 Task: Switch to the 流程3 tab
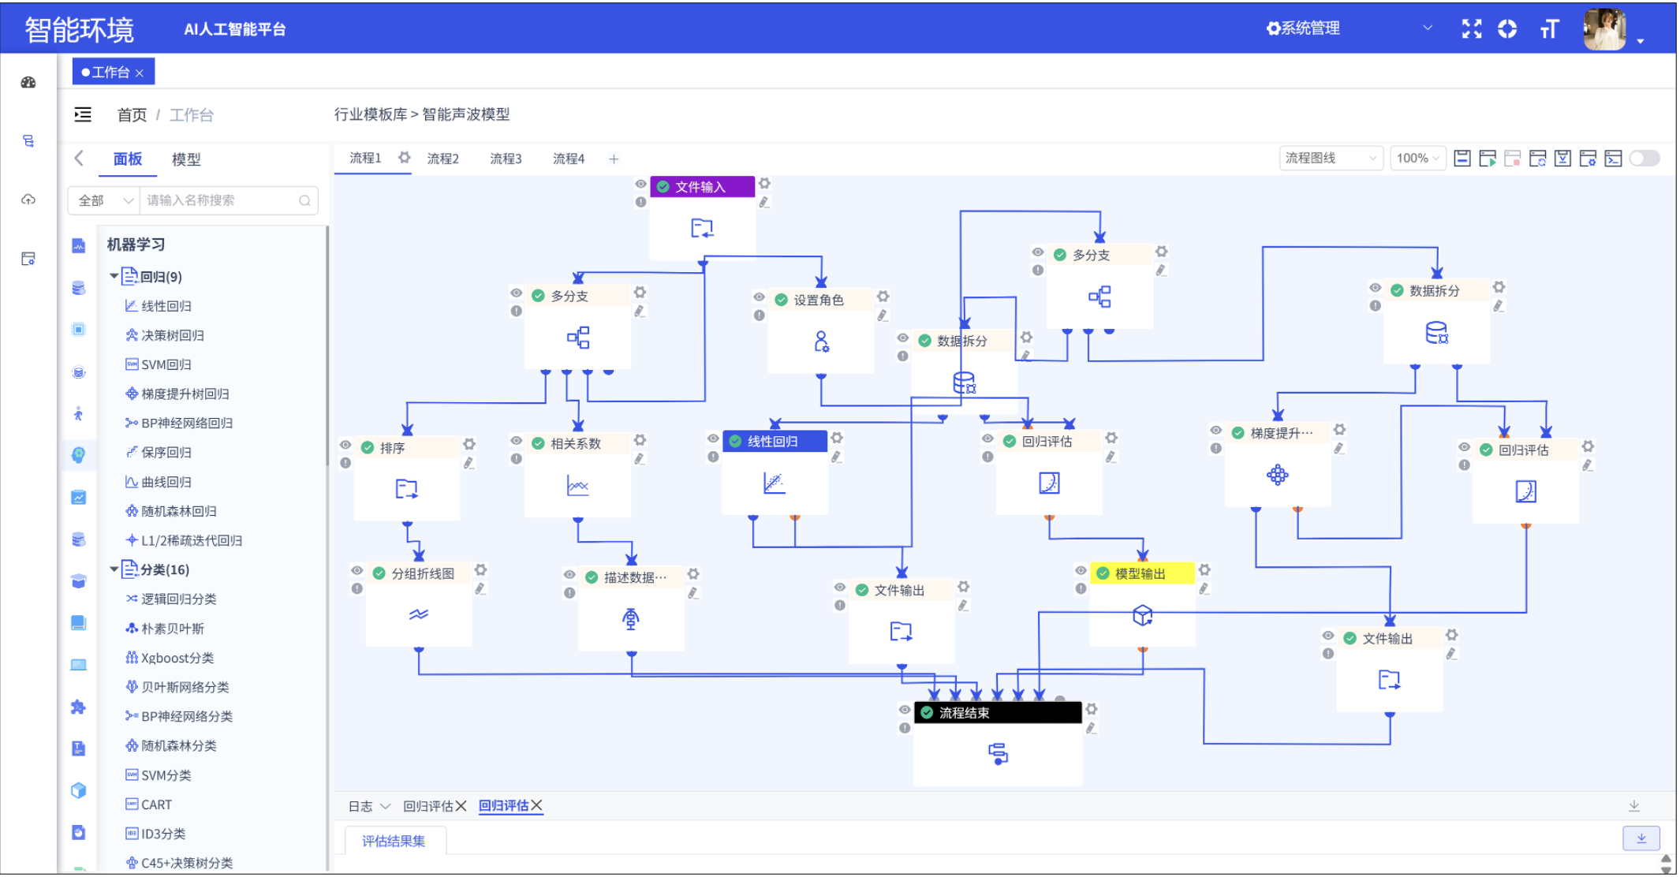click(506, 159)
